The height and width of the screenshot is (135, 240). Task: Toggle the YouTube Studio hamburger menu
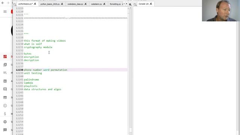(5, 12)
